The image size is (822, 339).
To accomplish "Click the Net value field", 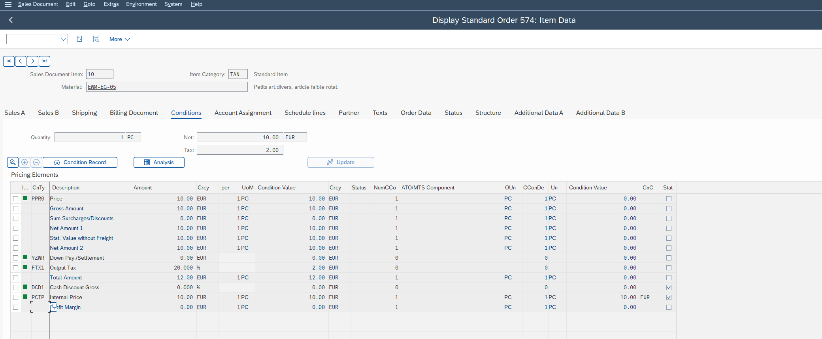I will coord(240,137).
